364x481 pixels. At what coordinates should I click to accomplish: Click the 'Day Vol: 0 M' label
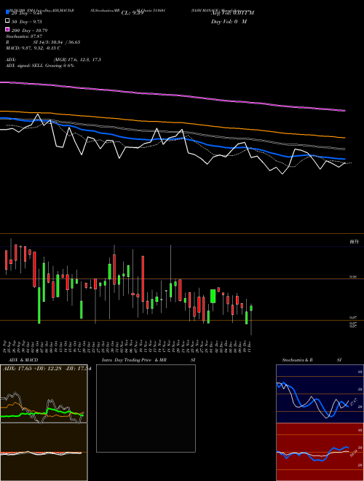229,22
